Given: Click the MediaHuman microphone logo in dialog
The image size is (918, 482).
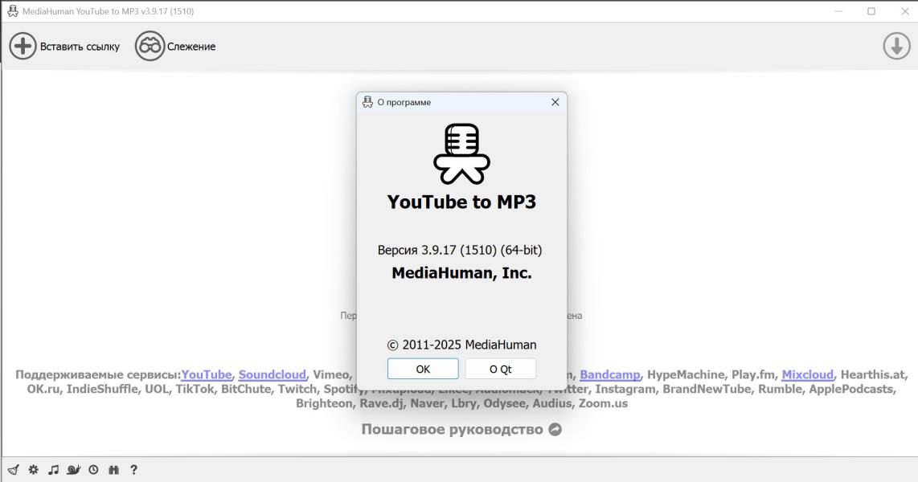Looking at the screenshot, I should (x=461, y=153).
